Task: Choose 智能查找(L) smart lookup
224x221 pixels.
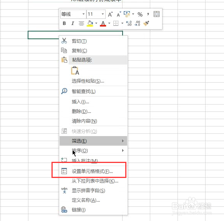Action: point(93,91)
